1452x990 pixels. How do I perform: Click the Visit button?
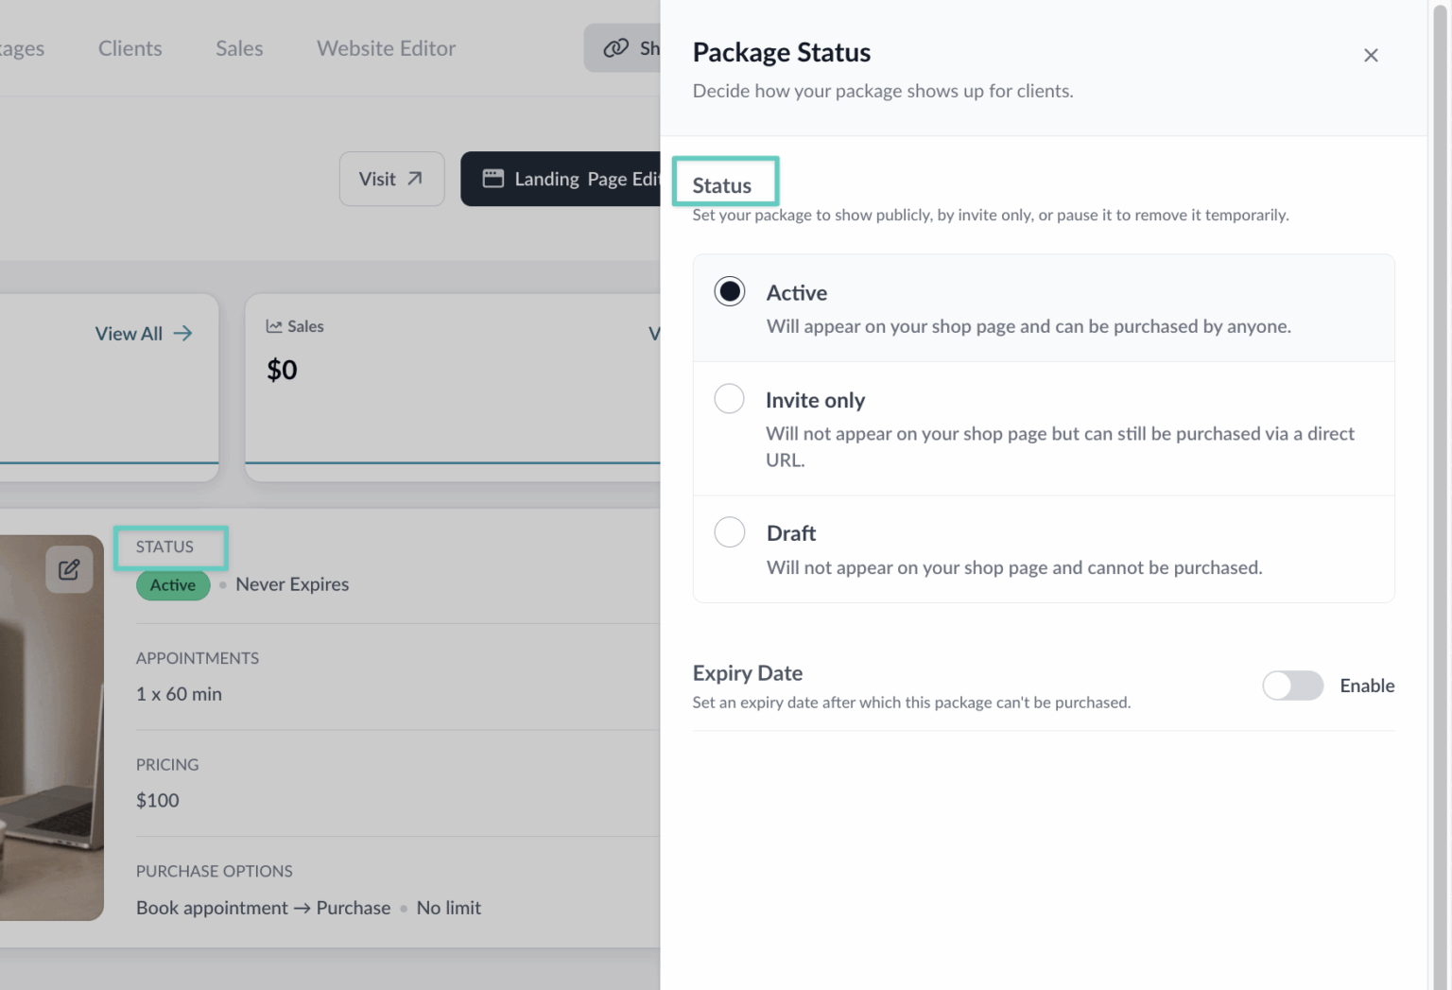click(x=390, y=178)
